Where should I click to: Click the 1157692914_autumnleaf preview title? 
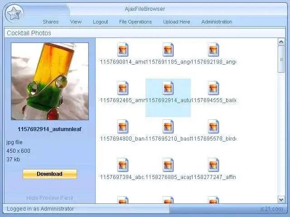(49, 129)
